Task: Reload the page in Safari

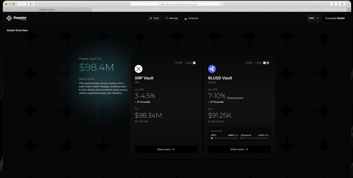Action: coord(221,4)
